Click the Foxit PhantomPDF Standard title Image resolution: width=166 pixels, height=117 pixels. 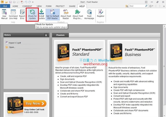pyautogui.click(x=87, y=52)
